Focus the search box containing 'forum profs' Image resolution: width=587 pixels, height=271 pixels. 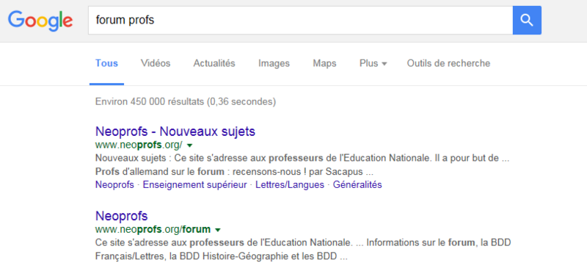(x=300, y=21)
